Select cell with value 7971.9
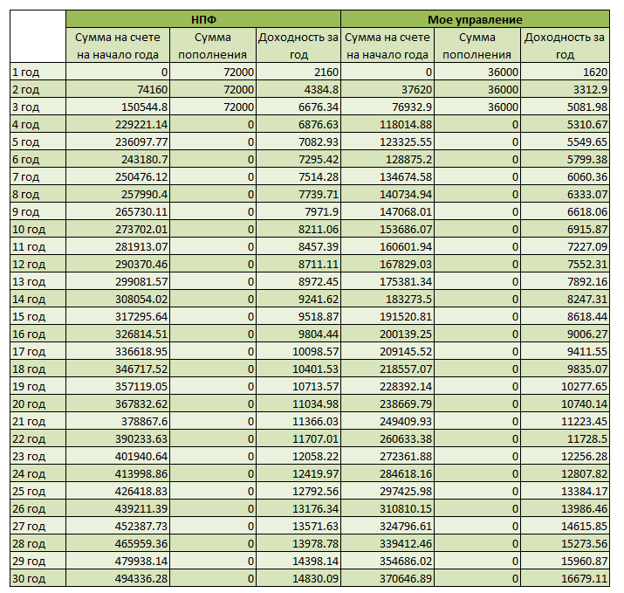 pyautogui.click(x=298, y=211)
